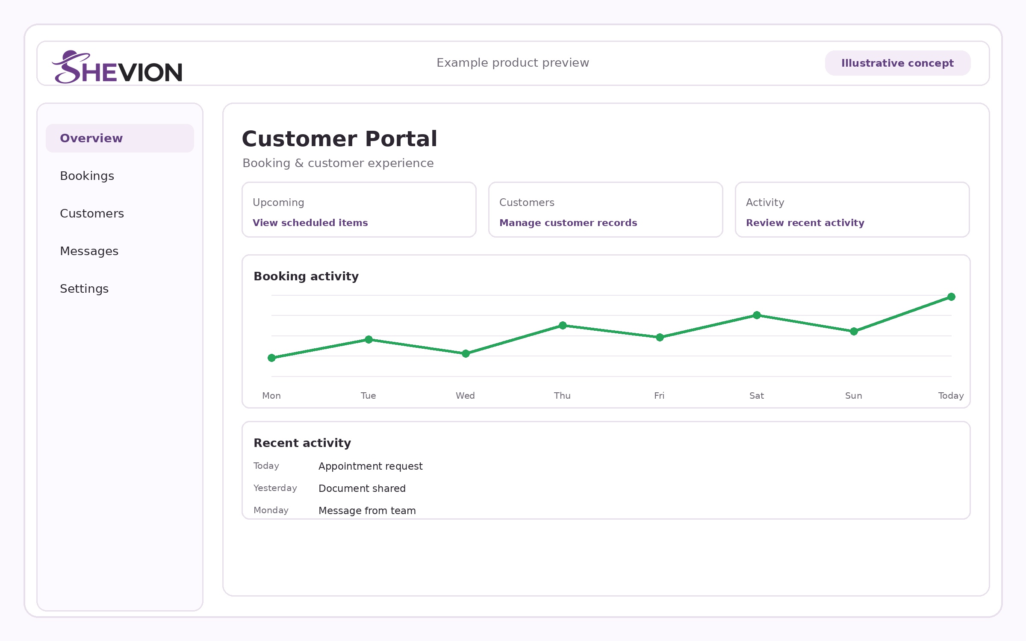Click the Sun axis label

point(853,395)
